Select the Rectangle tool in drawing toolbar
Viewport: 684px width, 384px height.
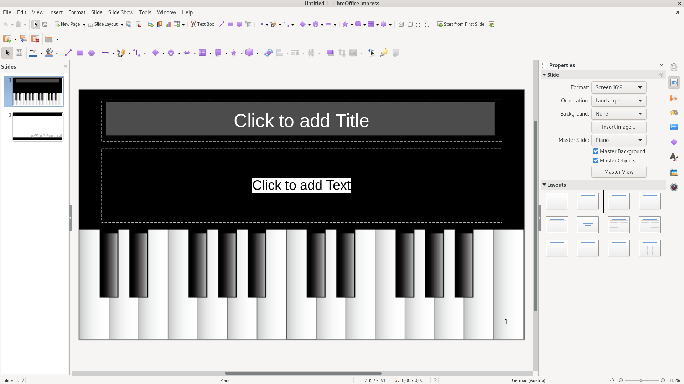coord(80,53)
